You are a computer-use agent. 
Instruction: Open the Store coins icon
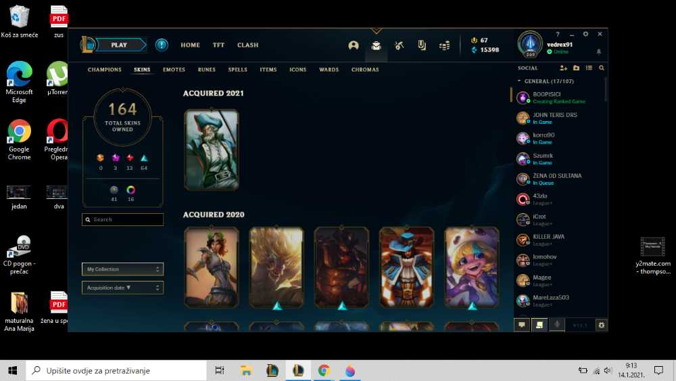pyautogui.click(x=445, y=45)
